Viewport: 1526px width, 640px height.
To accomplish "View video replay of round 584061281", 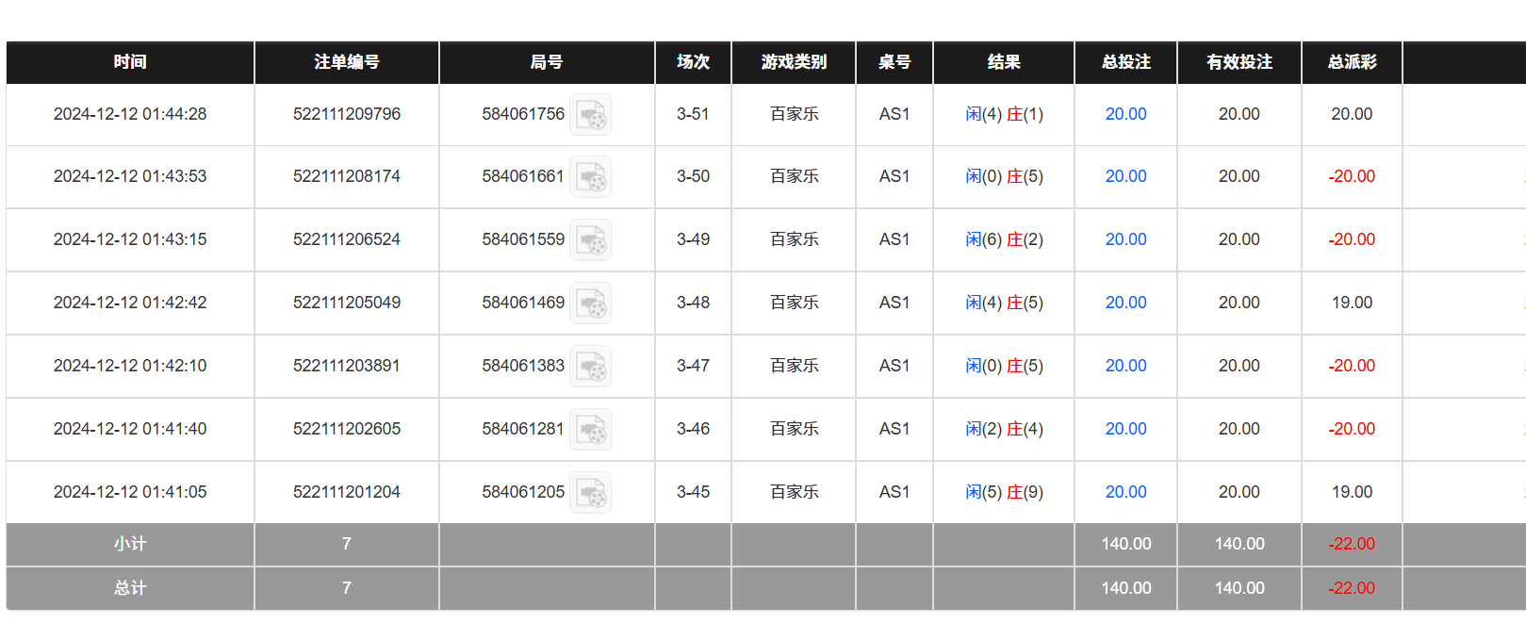I will click(x=591, y=430).
